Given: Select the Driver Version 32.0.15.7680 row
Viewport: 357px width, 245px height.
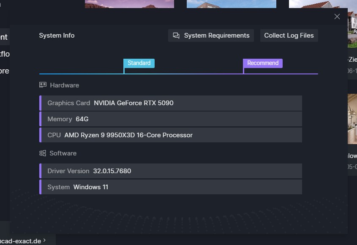Looking at the screenshot, I should 171,171.
